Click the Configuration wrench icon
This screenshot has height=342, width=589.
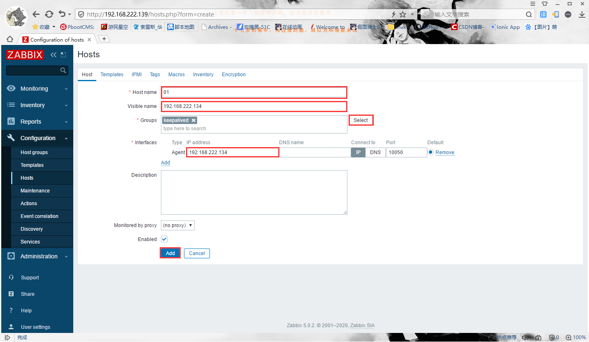coord(11,138)
